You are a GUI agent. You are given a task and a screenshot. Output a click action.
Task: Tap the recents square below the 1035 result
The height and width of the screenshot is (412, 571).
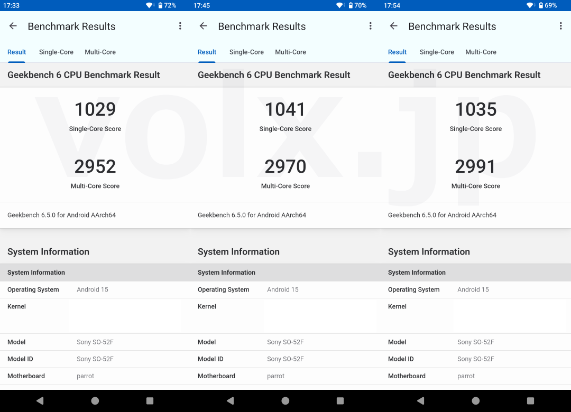[x=530, y=401]
